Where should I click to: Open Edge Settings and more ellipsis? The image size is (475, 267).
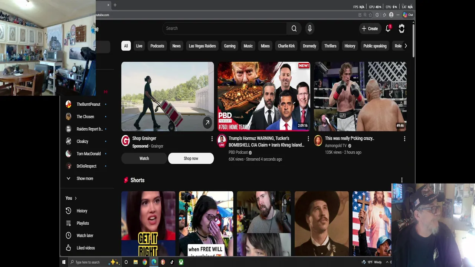pos(397,15)
